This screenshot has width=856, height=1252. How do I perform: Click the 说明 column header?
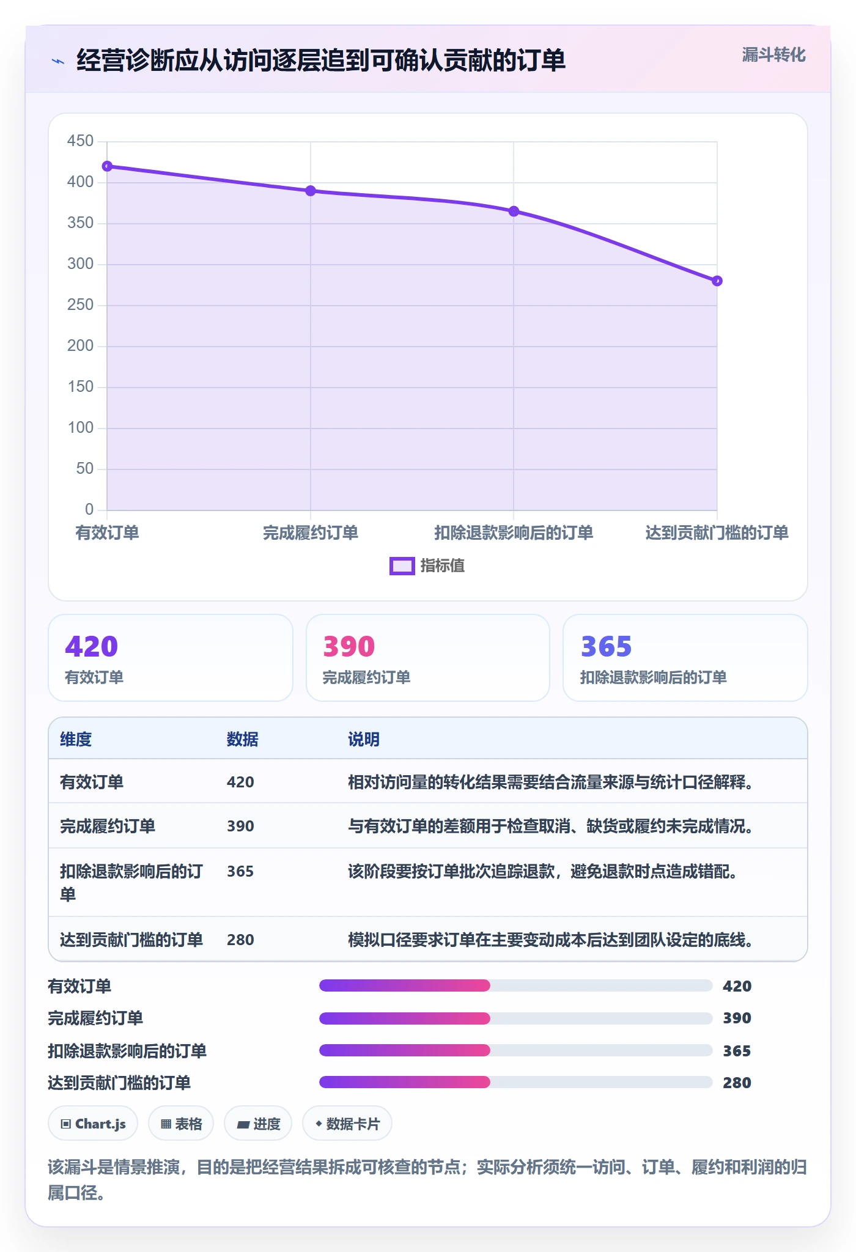364,740
